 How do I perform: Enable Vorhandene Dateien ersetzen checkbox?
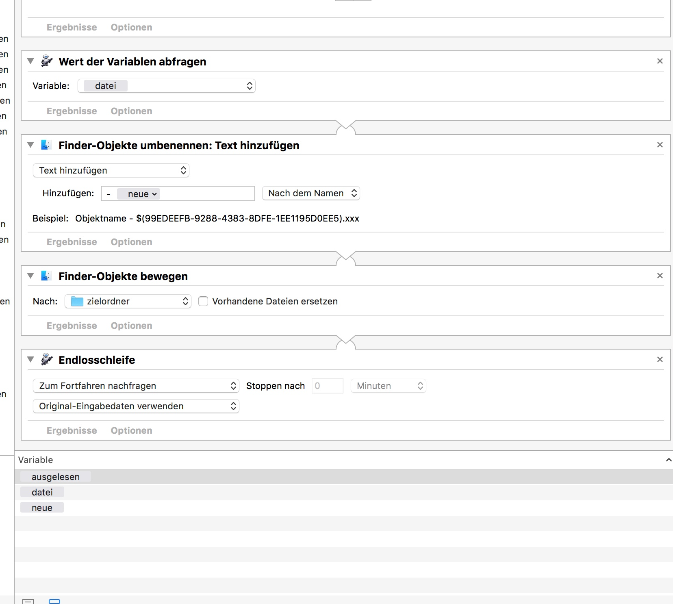point(203,301)
